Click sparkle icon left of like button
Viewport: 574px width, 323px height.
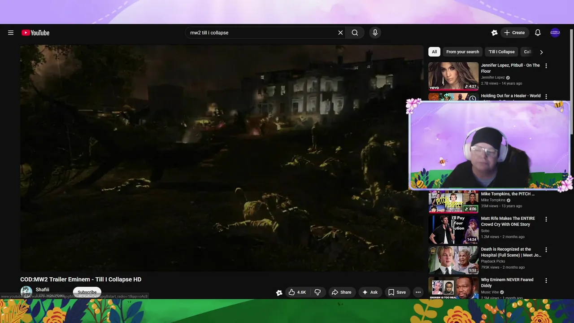[279, 292]
